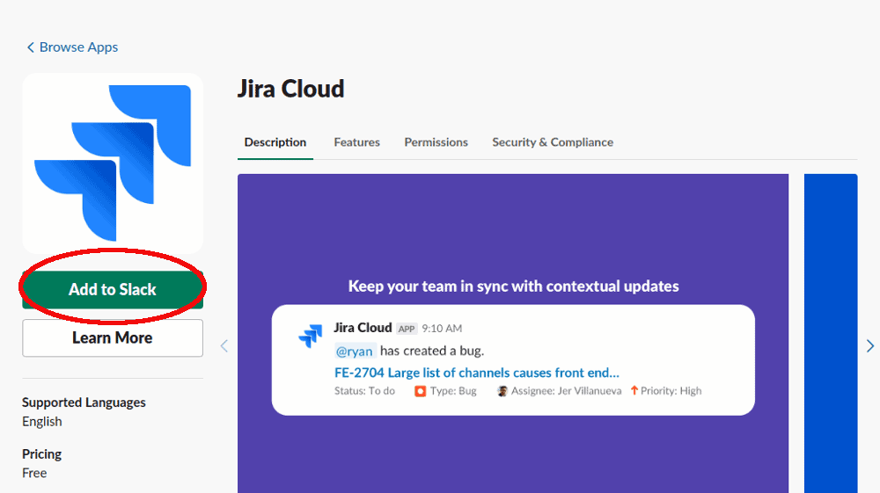Click the back chevron beside Browse Apps
Viewport: 880px width, 493px height.
pyautogui.click(x=31, y=47)
